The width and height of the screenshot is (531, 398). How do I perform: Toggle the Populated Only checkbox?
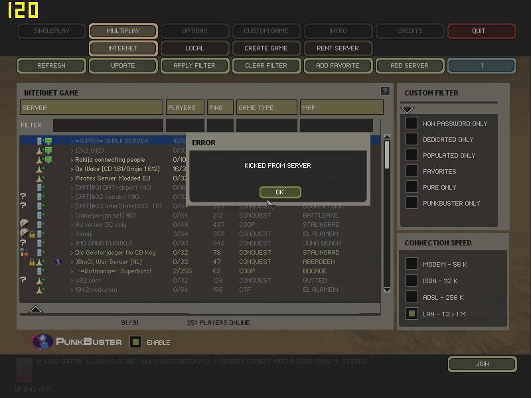pyautogui.click(x=412, y=155)
